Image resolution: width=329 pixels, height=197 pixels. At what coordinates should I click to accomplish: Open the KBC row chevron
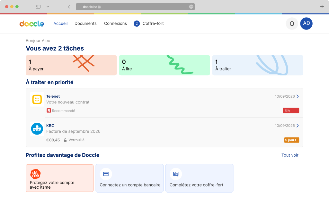click(298, 126)
